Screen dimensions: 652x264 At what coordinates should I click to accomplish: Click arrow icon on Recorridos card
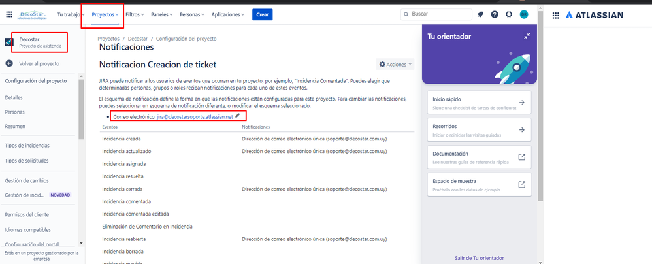coord(522,130)
